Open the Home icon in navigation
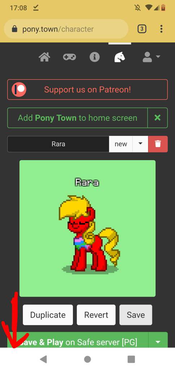The image size is (175, 371). click(x=44, y=57)
